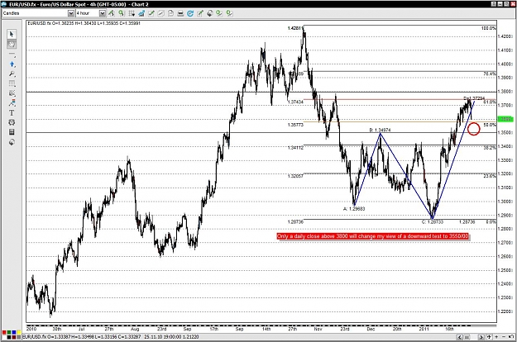Select the Fibonacci retracement lines tool
517x342 pixels.
[12, 83]
